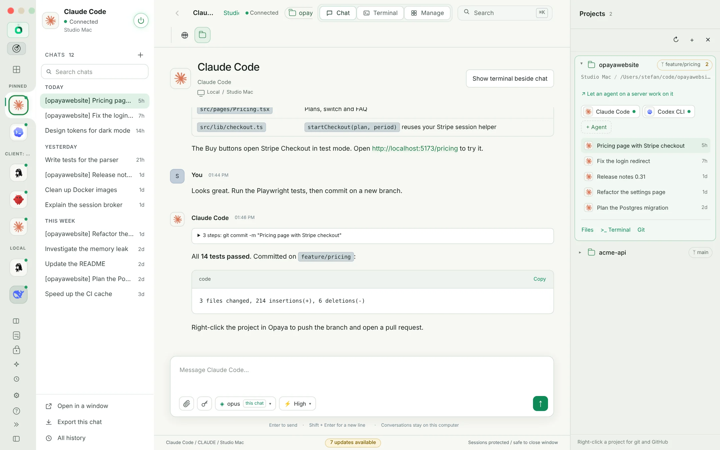Click the + Agent button
The width and height of the screenshot is (720, 450).
coord(596,127)
